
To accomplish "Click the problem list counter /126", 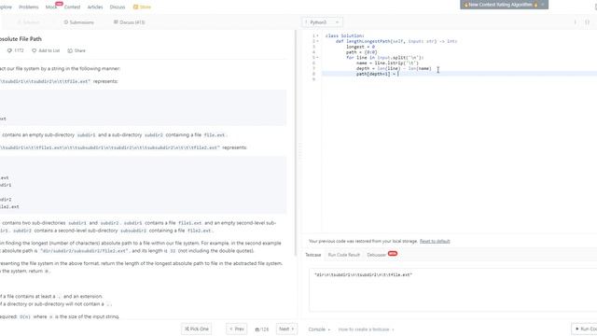I will 261,329.
